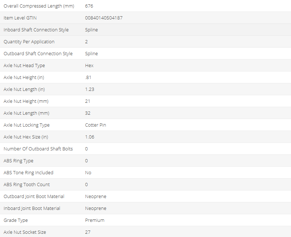Image resolution: width=291 pixels, height=237 pixels.
Task: Select the Axle Nut Height (mm) label
Action: point(26,101)
